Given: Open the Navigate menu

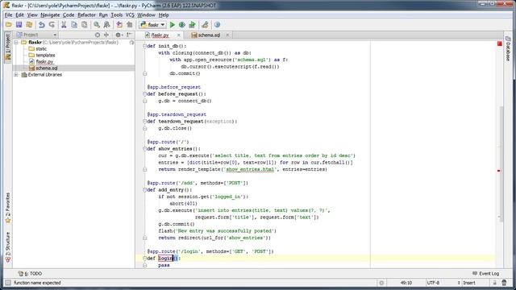Looking at the screenshot, I should (50, 14).
